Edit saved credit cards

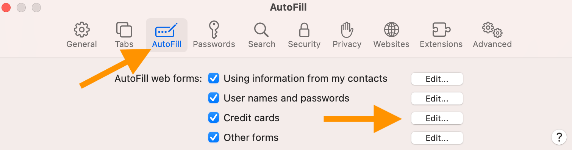437,118
